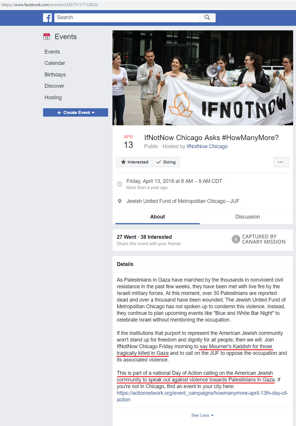Click the Canary Mission watermark icon
The height and width of the screenshot is (426, 296).
[x=236, y=239]
